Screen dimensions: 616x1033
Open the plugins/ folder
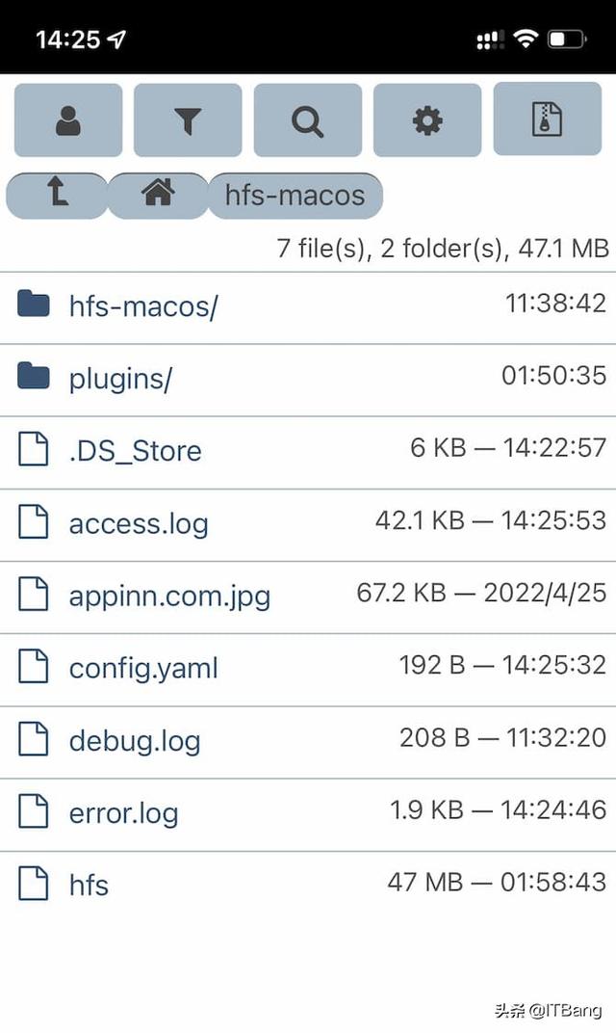point(120,379)
